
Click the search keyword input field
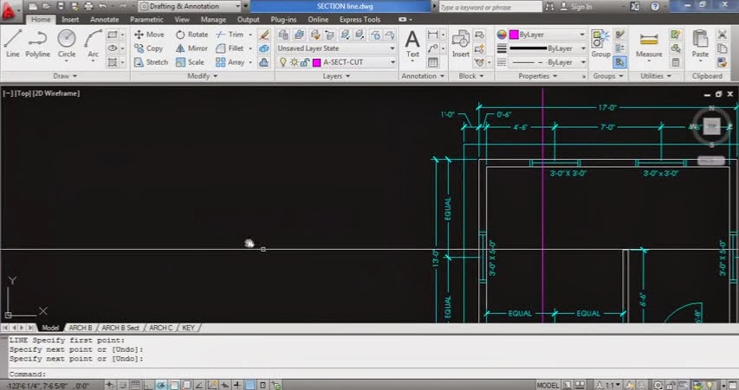click(490, 7)
